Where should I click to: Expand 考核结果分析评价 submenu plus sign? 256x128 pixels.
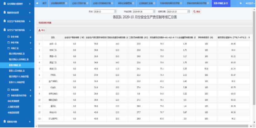point(30,96)
